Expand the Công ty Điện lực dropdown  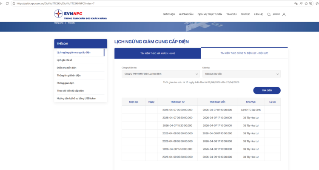[x=160, y=74]
